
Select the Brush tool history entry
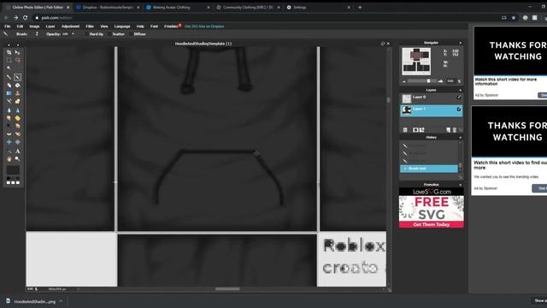[429, 169]
